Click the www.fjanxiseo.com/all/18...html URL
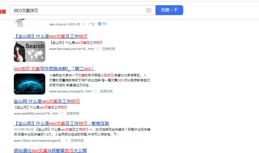This screenshot has height=153, width=259. point(72,49)
